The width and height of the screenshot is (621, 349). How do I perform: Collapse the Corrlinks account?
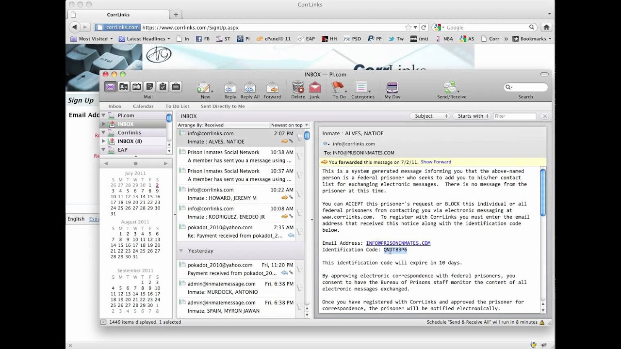[103, 132]
